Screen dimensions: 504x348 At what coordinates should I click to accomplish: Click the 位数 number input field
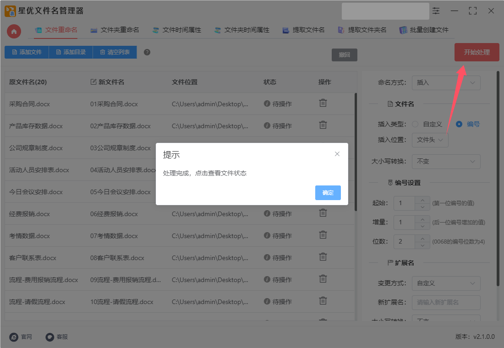pyautogui.click(x=405, y=242)
